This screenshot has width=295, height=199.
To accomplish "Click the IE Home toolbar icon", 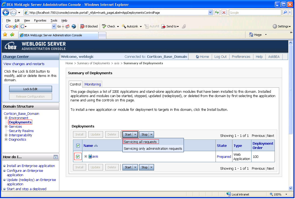I will (251, 35).
